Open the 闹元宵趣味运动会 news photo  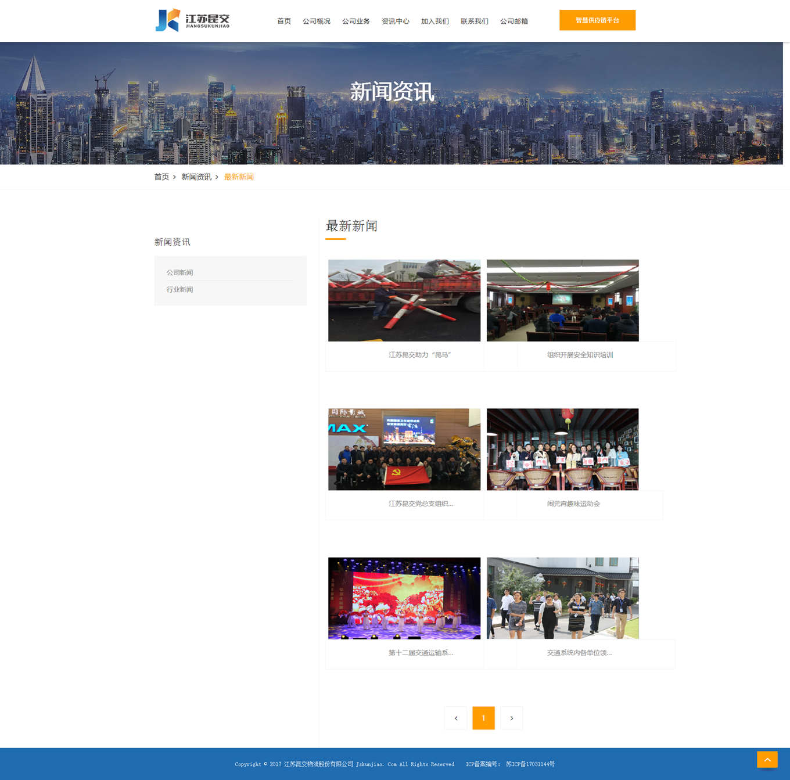click(562, 449)
